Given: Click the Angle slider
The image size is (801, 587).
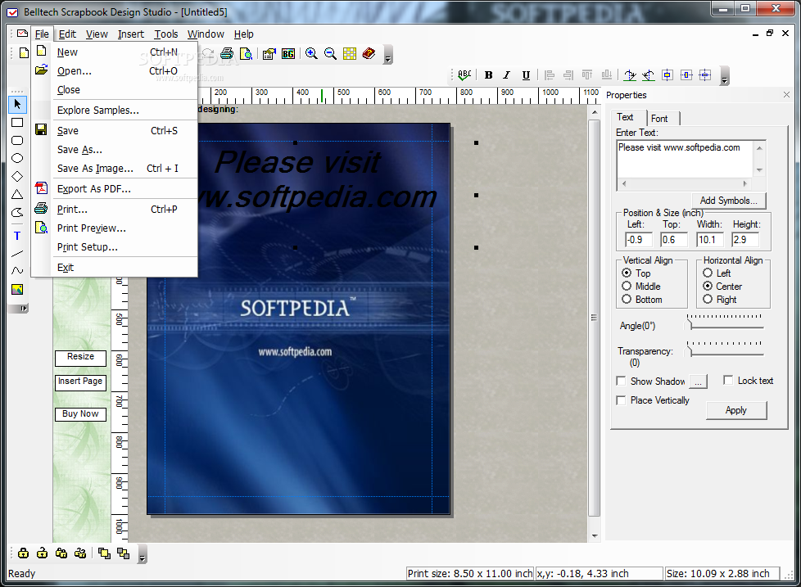Looking at the screenshot, I should point(726,322).
